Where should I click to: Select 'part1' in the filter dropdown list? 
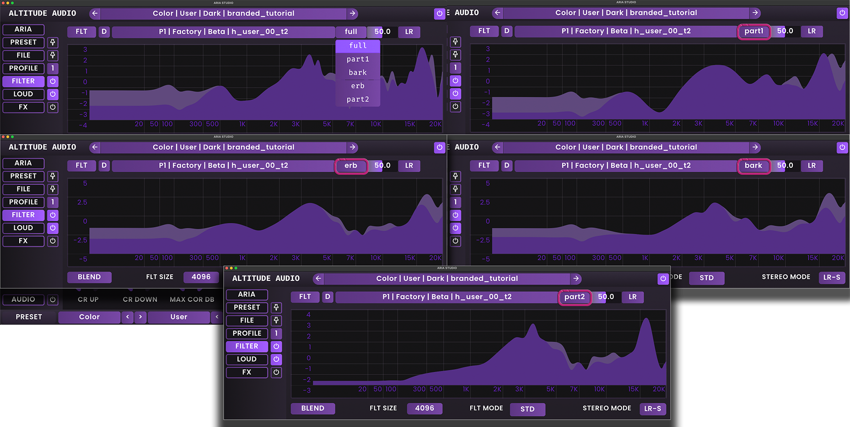tap(358, 59)
